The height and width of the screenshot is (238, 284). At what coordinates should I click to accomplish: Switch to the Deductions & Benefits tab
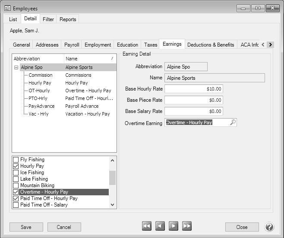(x=211, y=44)
